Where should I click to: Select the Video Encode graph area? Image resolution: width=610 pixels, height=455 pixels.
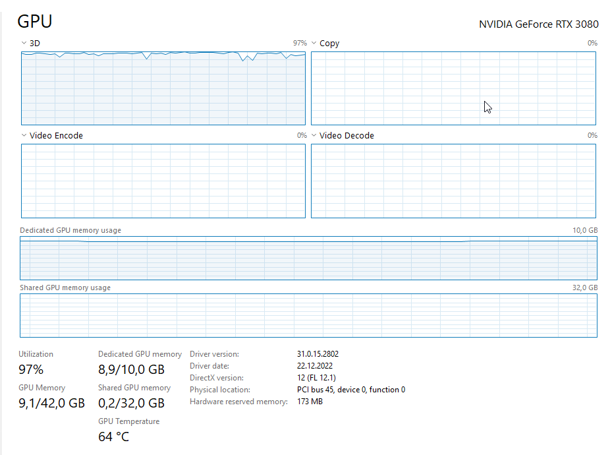pyautogui.click(x=163, y=181)
